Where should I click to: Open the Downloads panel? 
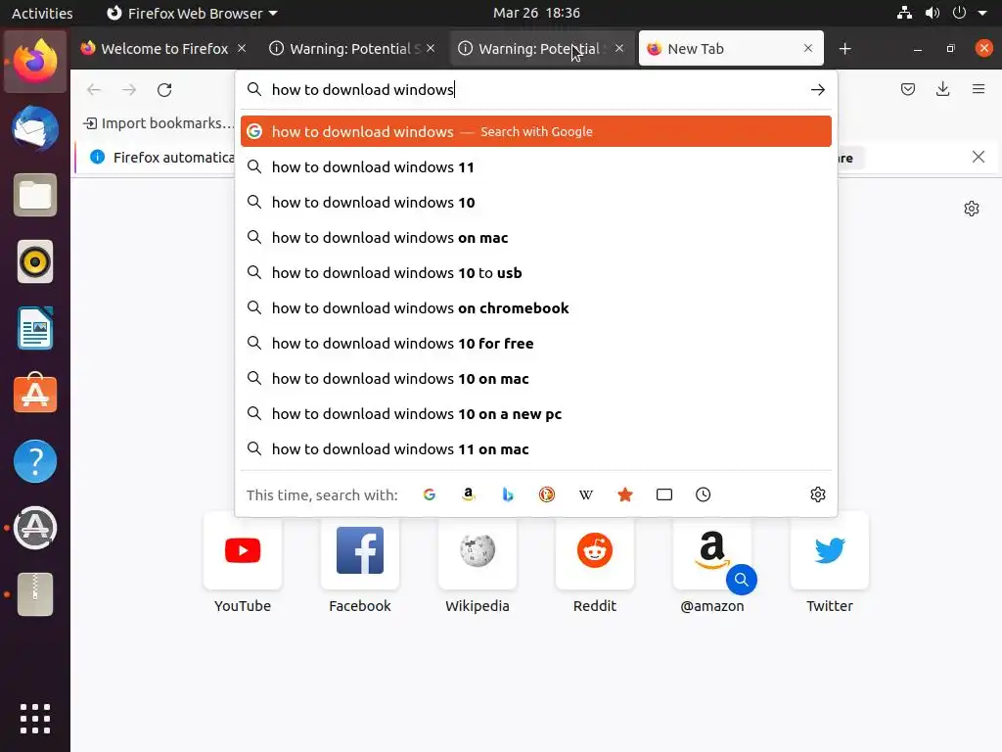pos(942,89)
